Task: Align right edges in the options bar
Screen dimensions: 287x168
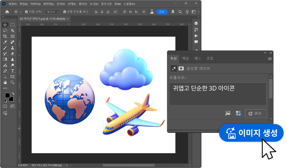Action: [x=108, y=12]
